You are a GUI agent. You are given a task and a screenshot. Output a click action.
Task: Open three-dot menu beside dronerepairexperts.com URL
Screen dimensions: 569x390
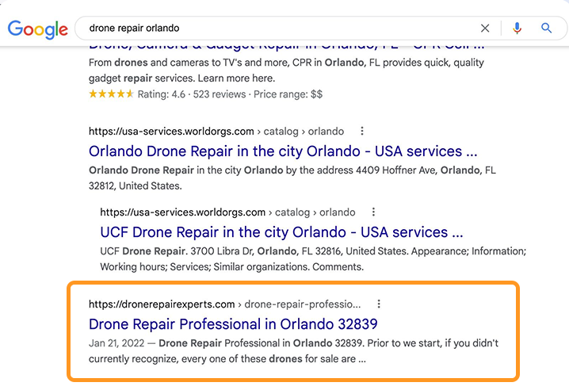[x=379, y=304]
